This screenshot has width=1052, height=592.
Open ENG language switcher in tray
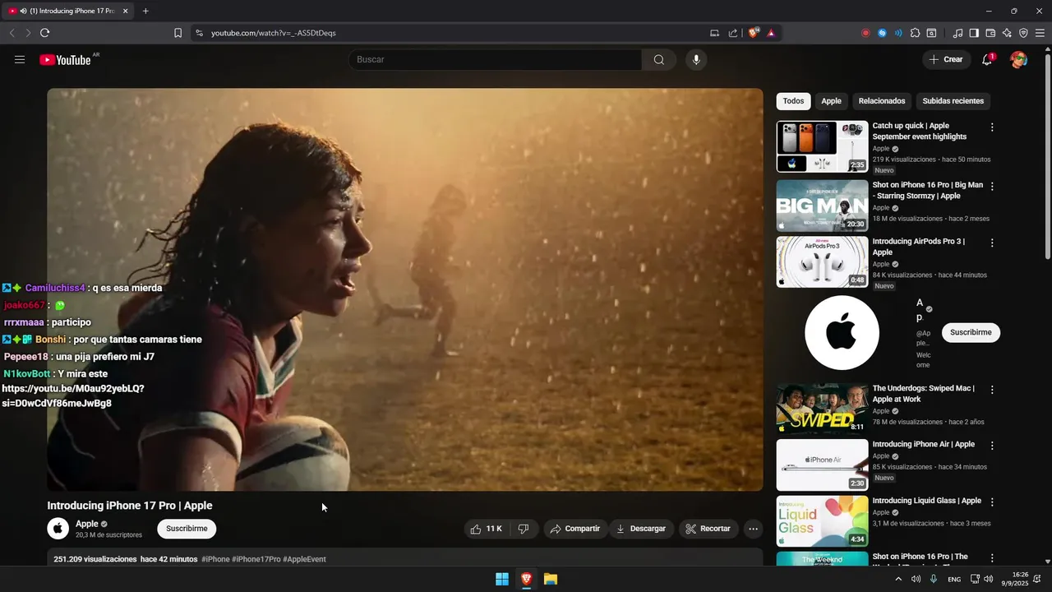954,579
